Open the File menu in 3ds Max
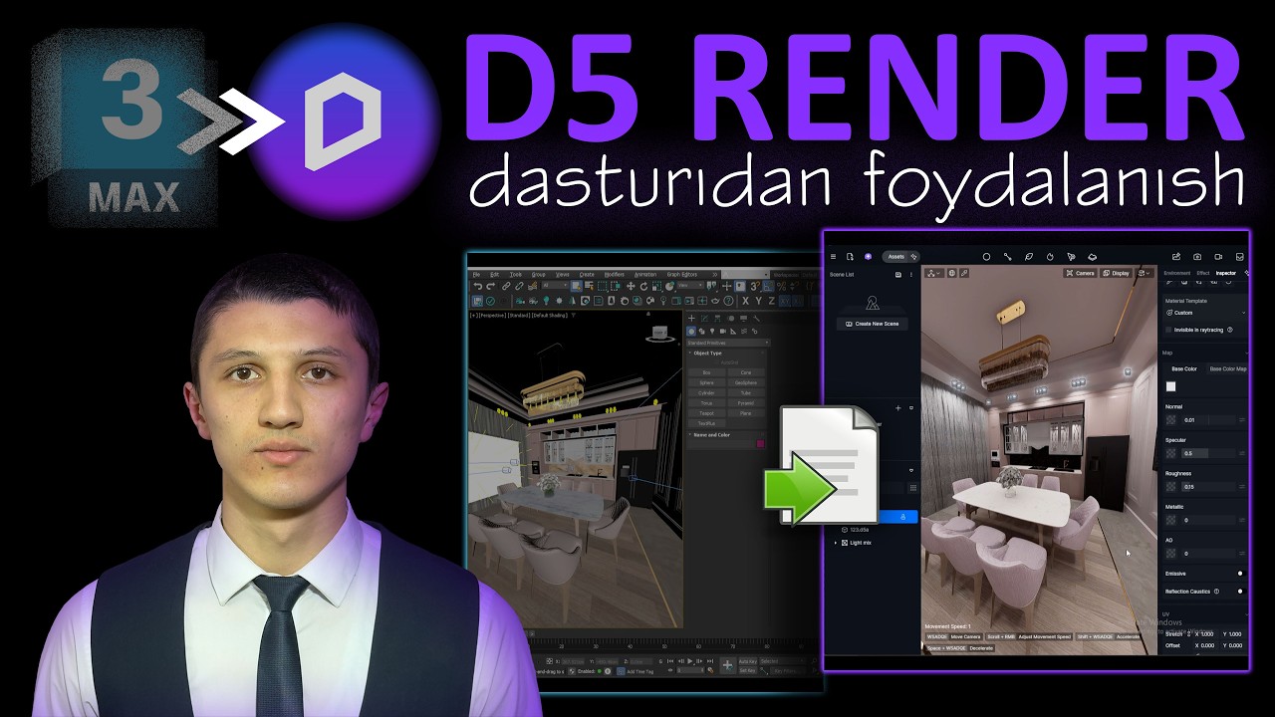 point(476,275)
